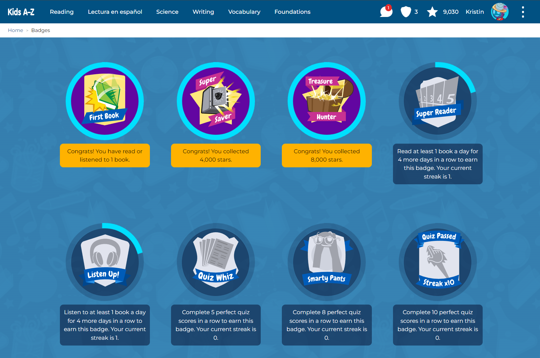Click the Foundations nav item
This screenshot has height=358, width=540.
[292, 12]
